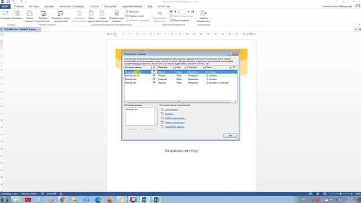361x203 pixels.
Task: Insert Строка приветствия (Greeting Line)
Action: (102, 16)
